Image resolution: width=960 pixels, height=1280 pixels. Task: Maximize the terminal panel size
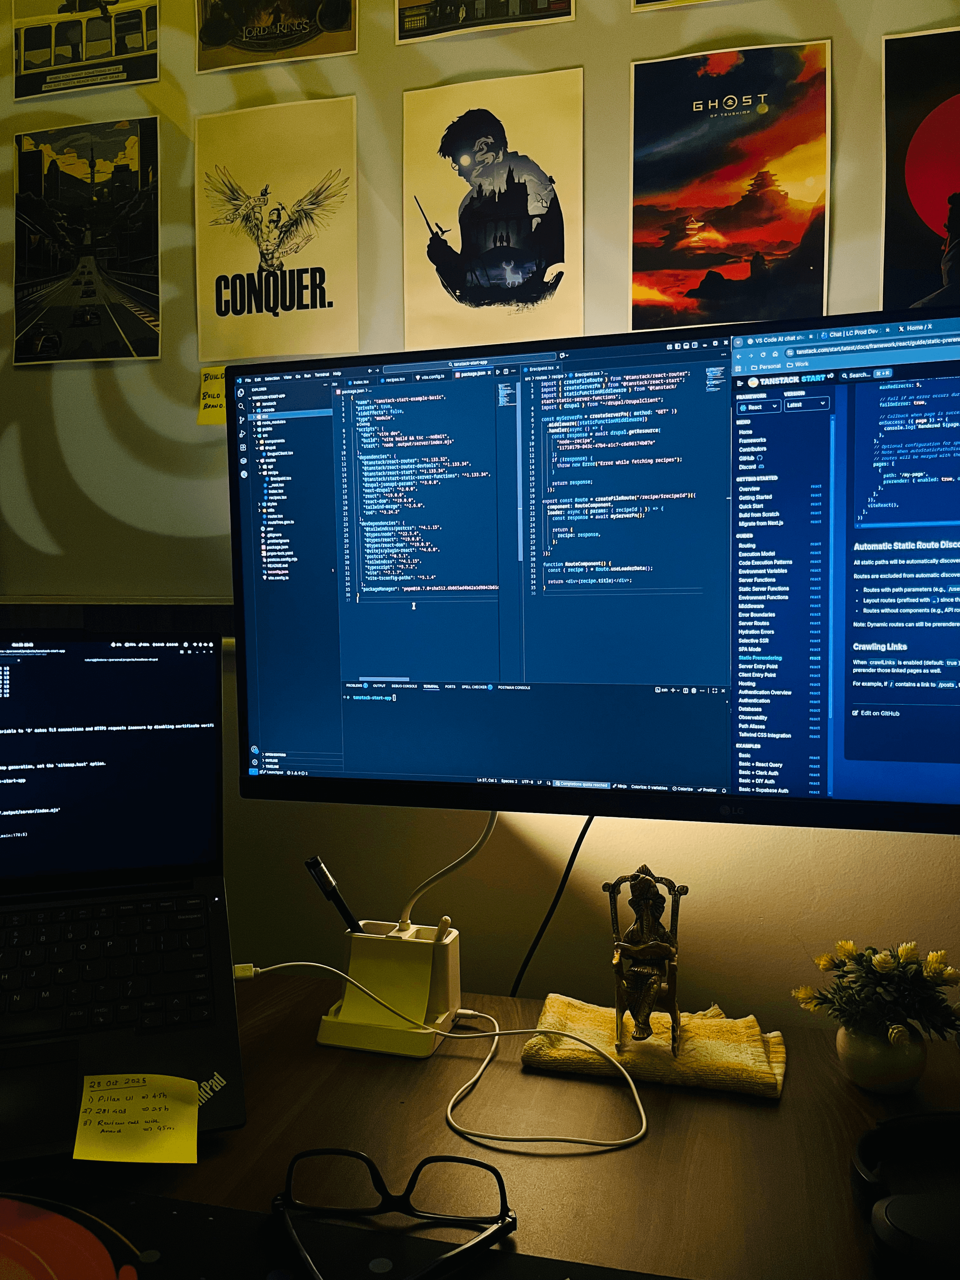[x=715, y=690]
